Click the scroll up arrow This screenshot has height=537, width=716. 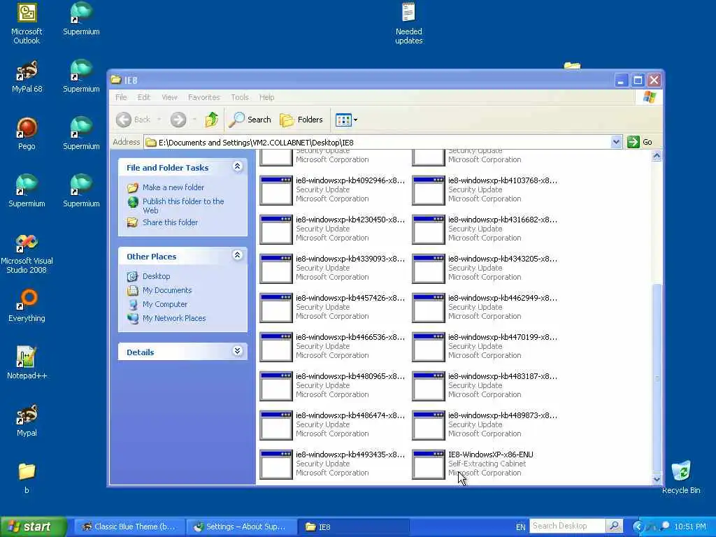point(657,156)
